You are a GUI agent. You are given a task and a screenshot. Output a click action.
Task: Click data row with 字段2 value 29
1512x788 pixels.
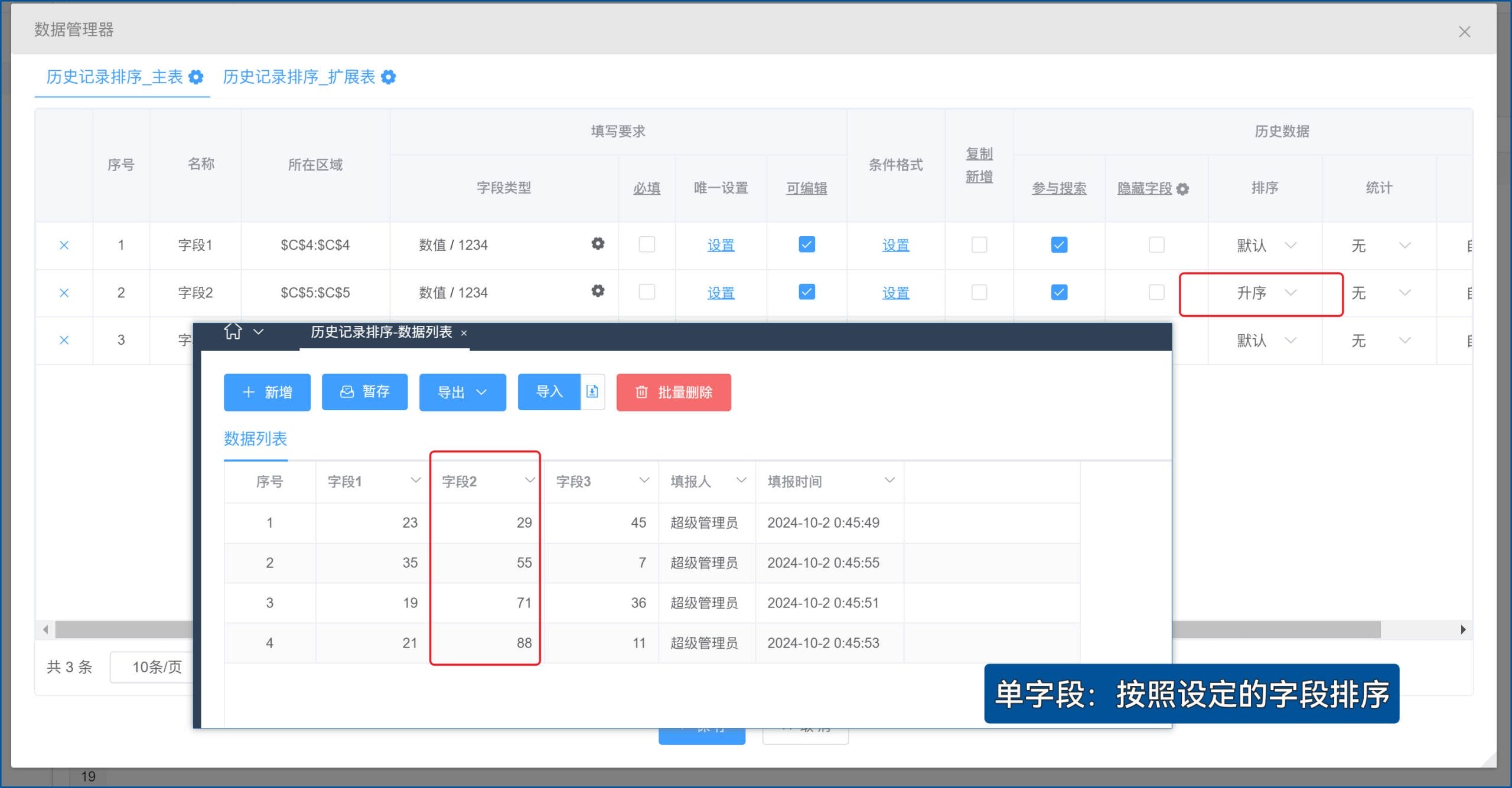point(652,522)
